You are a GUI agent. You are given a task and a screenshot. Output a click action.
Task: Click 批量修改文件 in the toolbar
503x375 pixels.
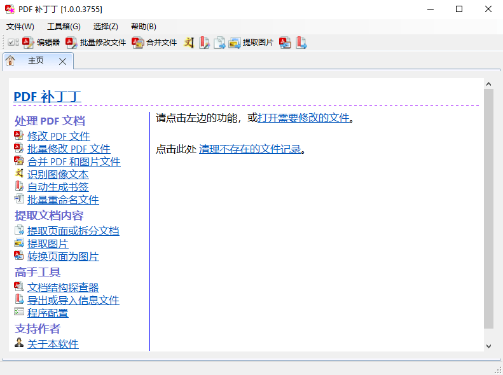click(x=96, y=43)
